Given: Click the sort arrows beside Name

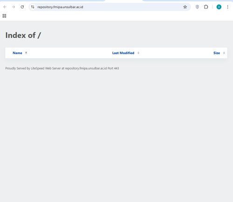Looking at the screenshot, I should [x=26, y=53].
